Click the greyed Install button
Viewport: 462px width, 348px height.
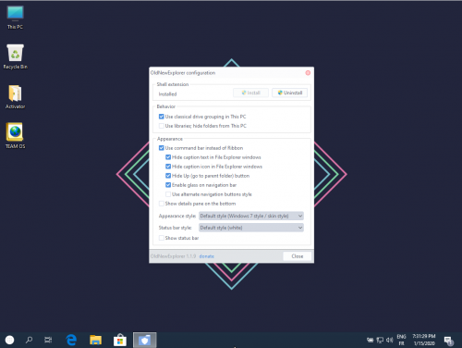tap(250, 93)
